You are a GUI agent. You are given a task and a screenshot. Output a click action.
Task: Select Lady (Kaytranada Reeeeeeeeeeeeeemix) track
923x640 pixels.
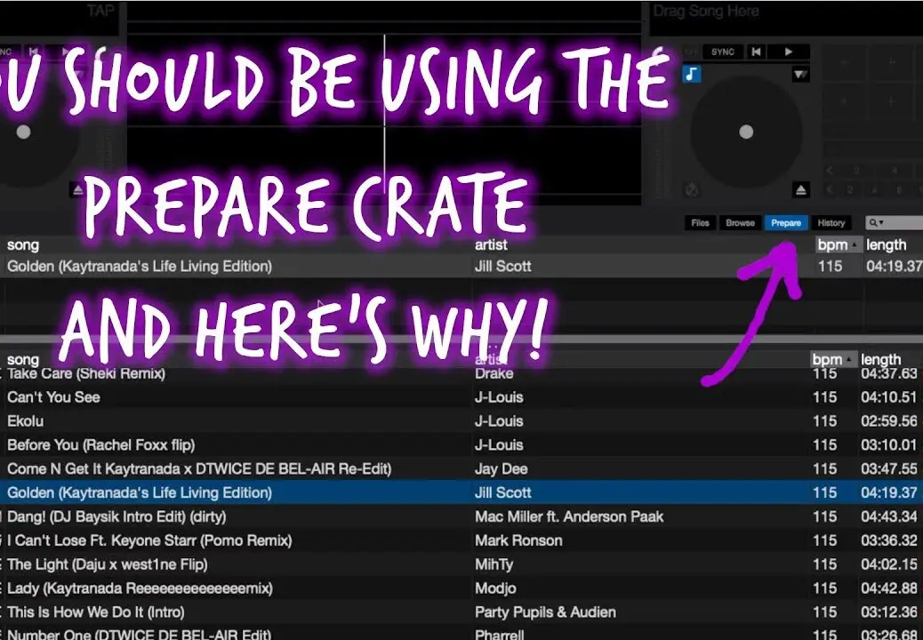coord(140,588)
